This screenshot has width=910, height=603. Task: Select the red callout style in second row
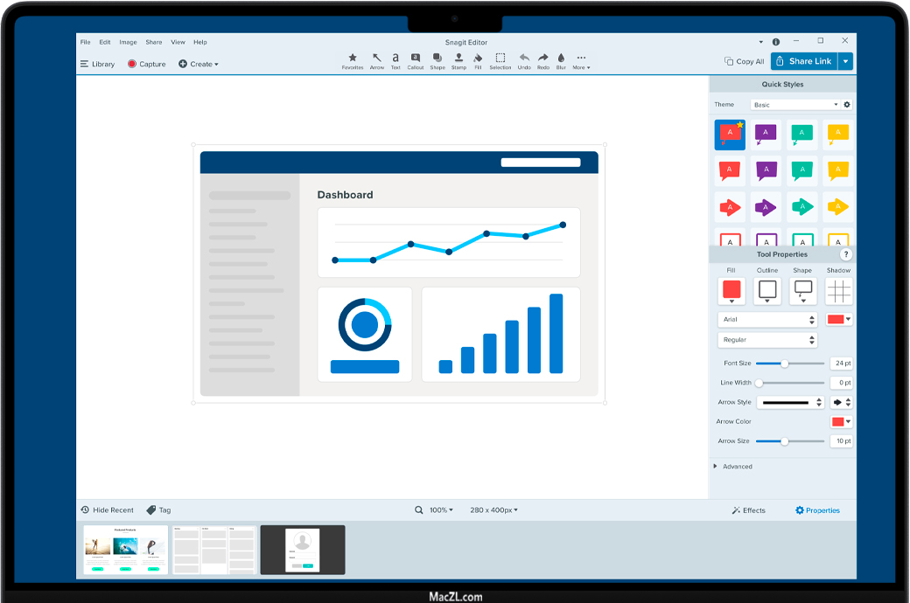(730, 170)
